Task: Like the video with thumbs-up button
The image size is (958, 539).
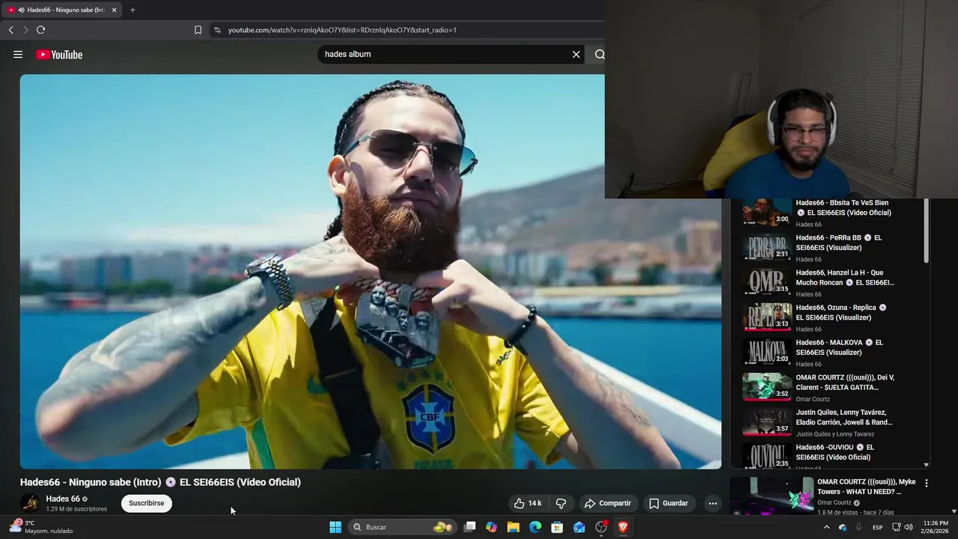Action: (528, 503)
